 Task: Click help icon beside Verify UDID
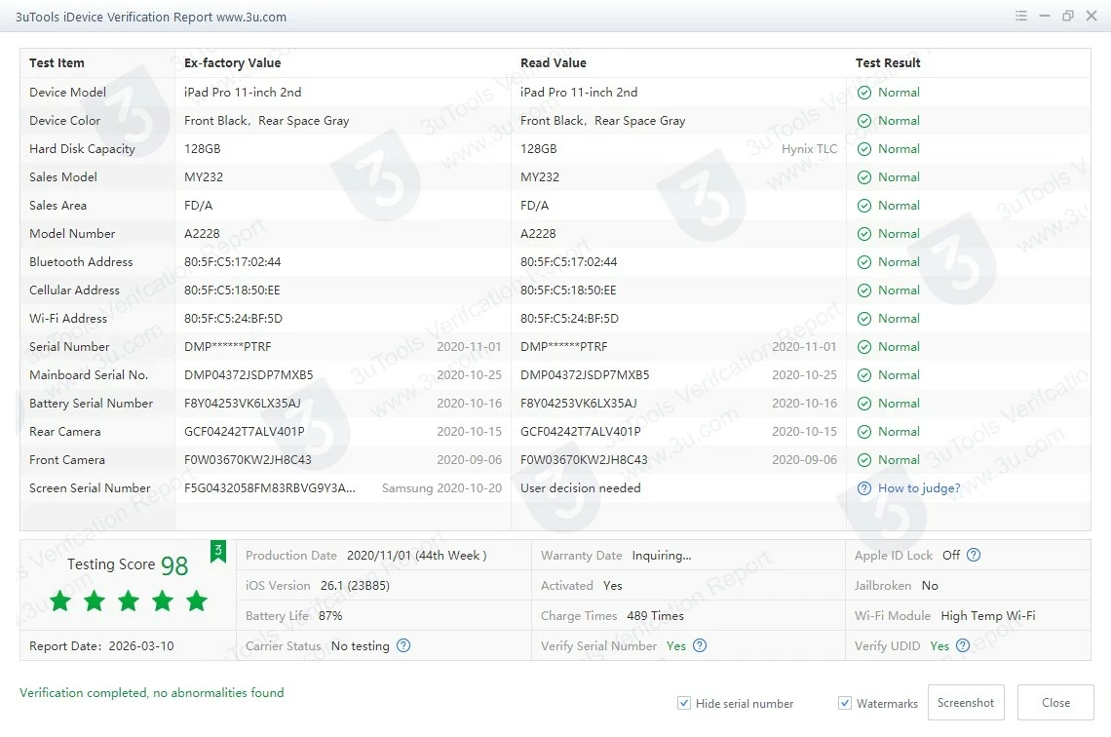[x=963, y=645]
